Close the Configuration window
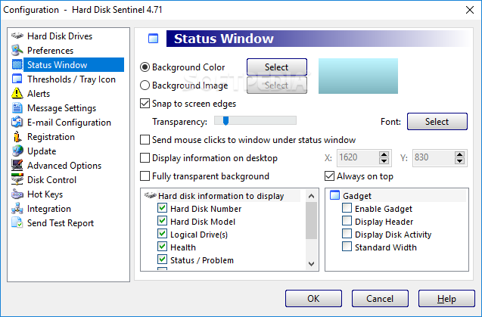 click(x=469, y=10)
